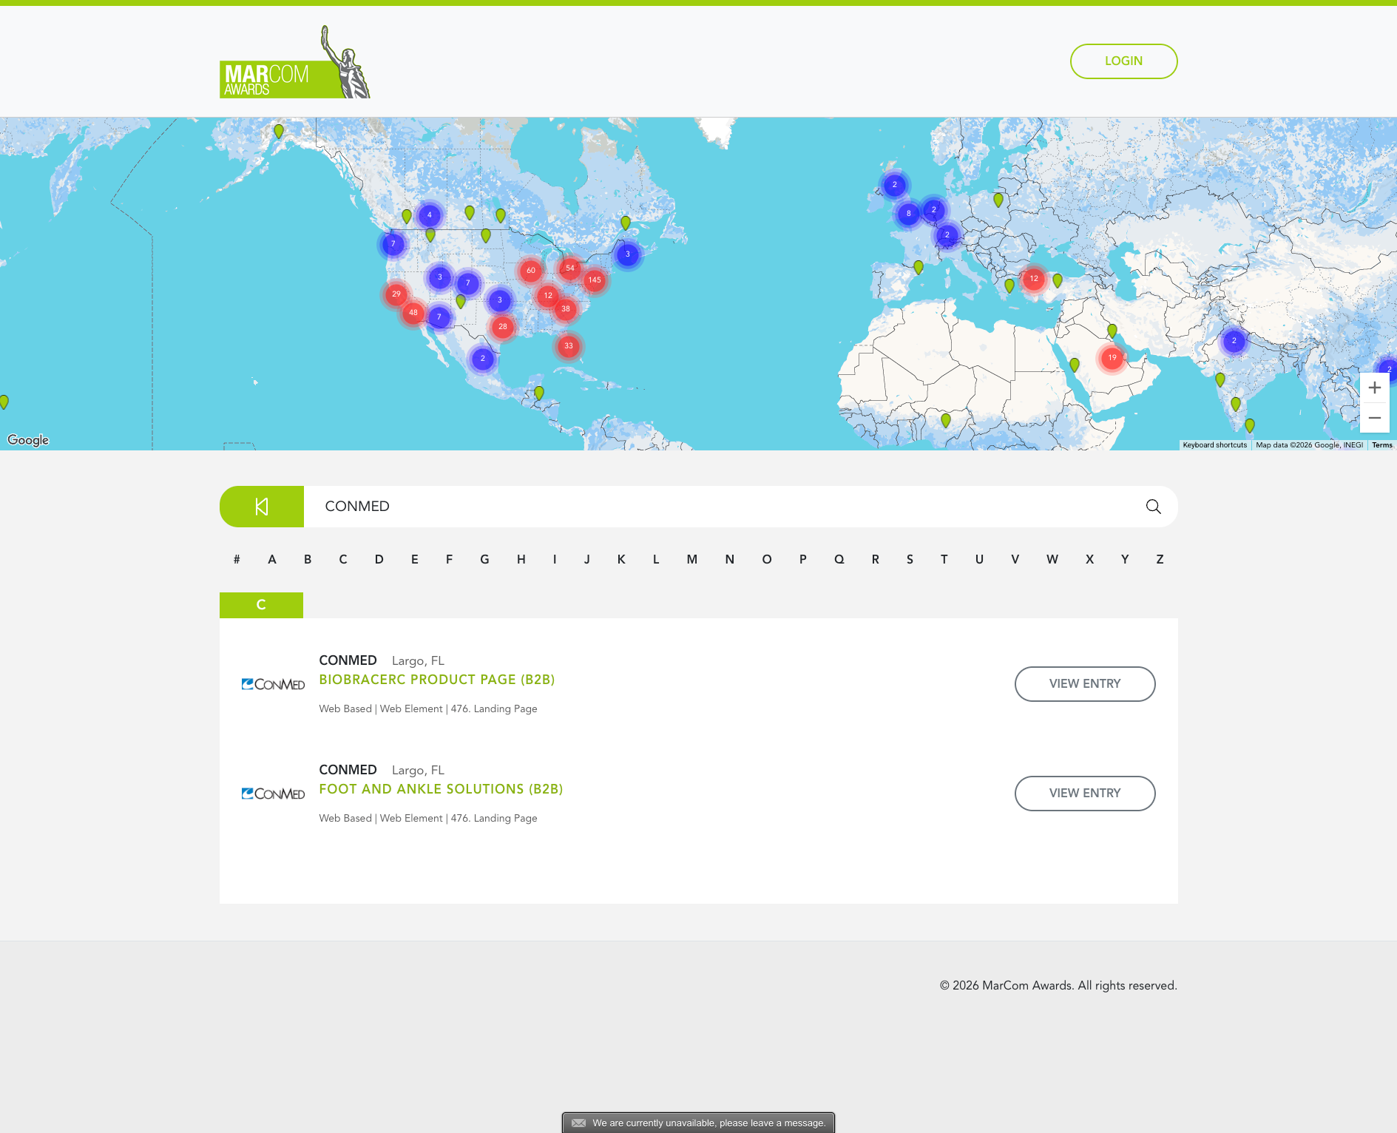
Task: Filter by the # symbol
Action: pyautogui.click(x=237, y=560)
